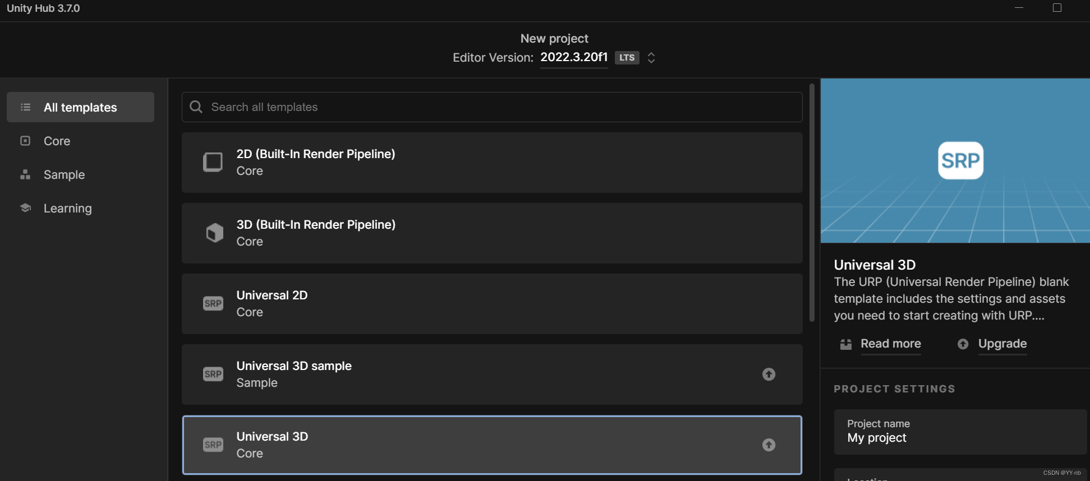Screen dimensions: 1090x481
Task: Pick the Universal 2D template
Action: point(492,304)
